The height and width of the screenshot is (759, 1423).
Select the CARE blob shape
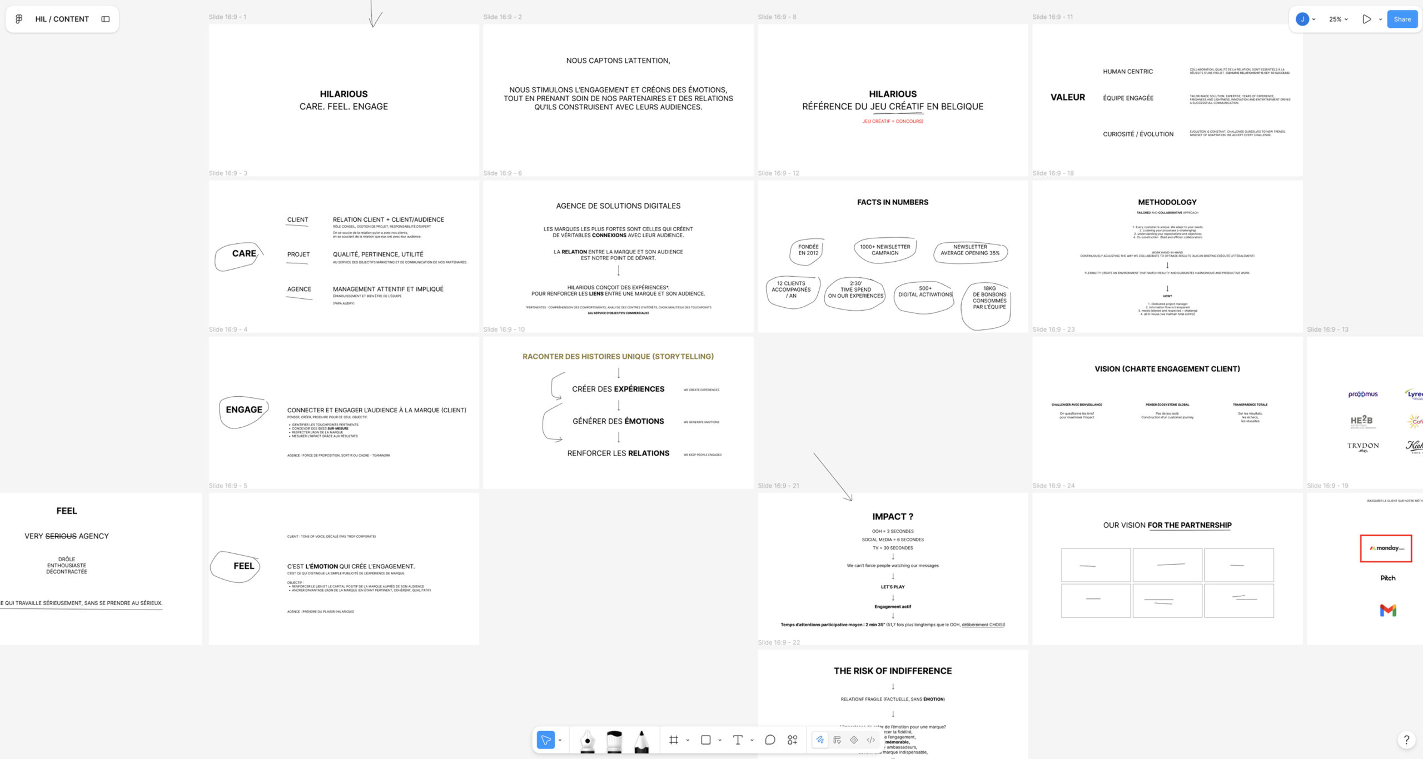(x=238, y=256)
